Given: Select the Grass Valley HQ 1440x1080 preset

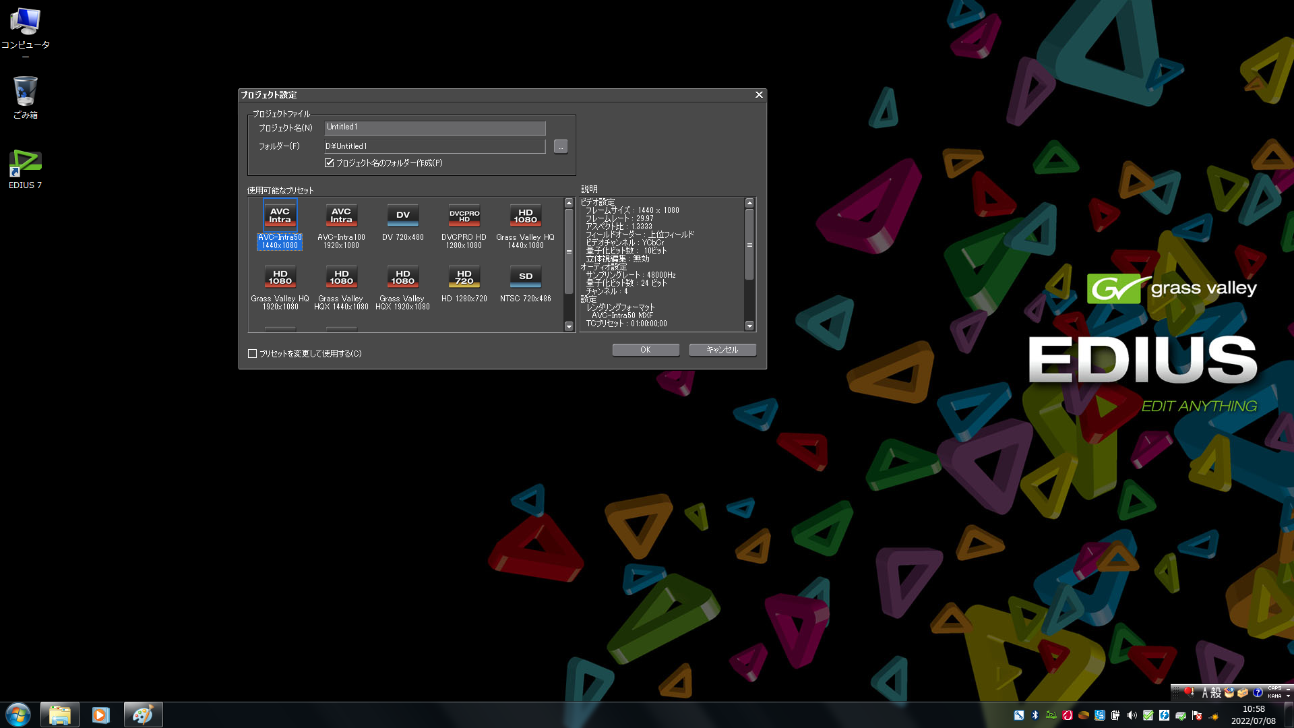Looking at the screenshot, I should point(526,226).
